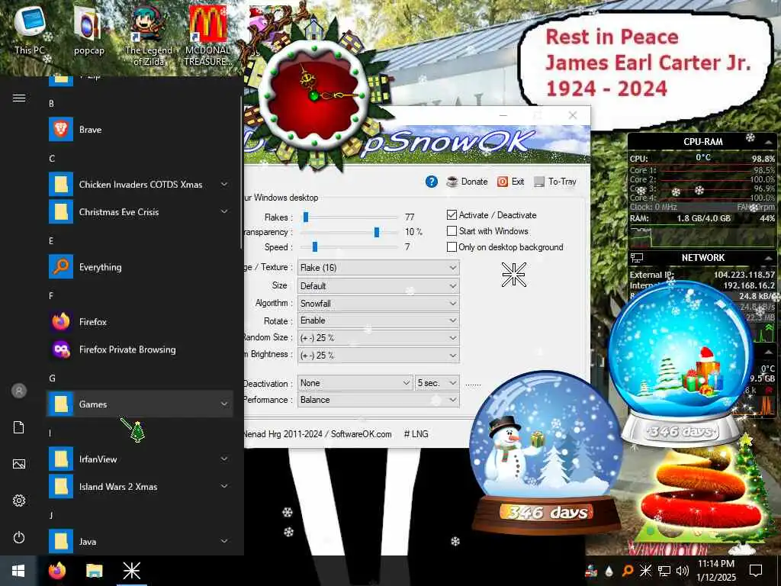This screenshot has height=586, width=781.
Task: Click the letter G section header
Action: [52, 378]
